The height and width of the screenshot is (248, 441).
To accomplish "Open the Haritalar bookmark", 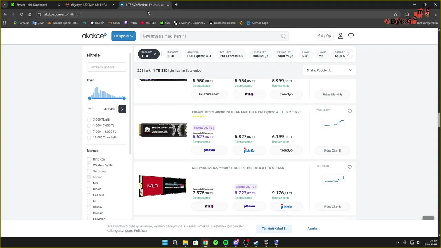I will [x=21, y=23].
